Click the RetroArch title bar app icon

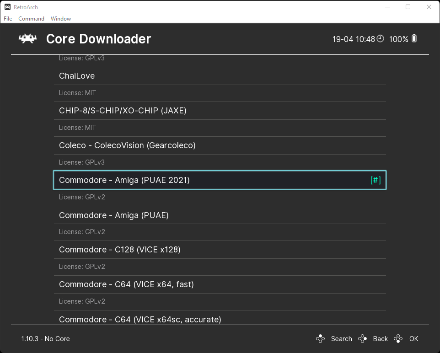point(8,7)
